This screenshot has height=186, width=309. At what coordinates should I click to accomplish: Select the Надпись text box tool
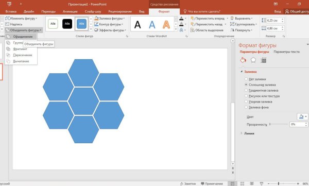coord(14,24)
